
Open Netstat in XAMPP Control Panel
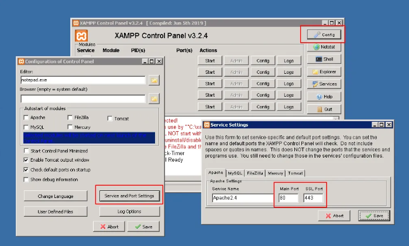pyautogui.click(x=324, y=47)
